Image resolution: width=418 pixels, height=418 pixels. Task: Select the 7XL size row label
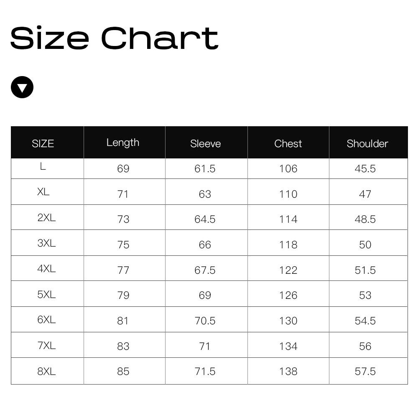tap(46, 345)
